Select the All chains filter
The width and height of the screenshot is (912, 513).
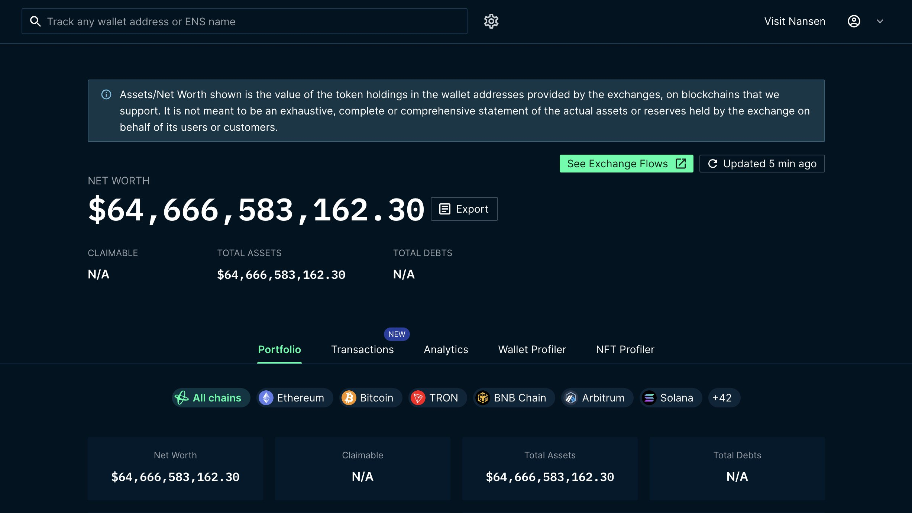click(x=211, y=398)
